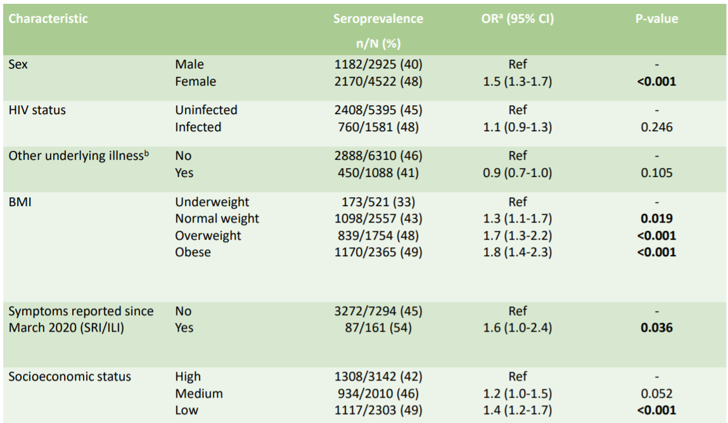Click the P-value column header
This screenshot has width=728, height=423.
656,18
